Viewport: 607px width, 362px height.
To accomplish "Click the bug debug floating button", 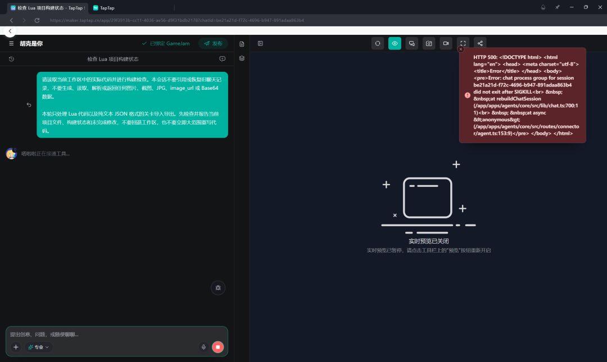I will [218, 288].
